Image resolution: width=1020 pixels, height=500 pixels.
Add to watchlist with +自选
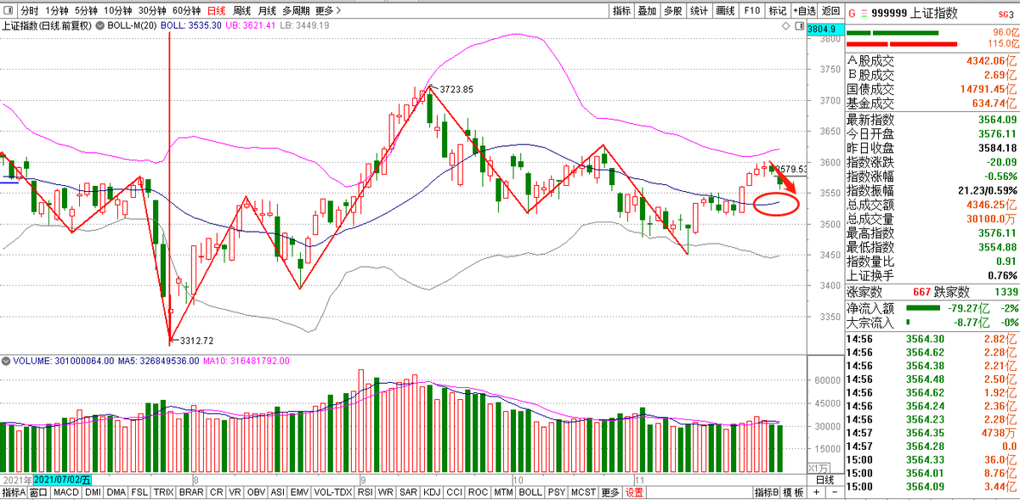(804, 11)
